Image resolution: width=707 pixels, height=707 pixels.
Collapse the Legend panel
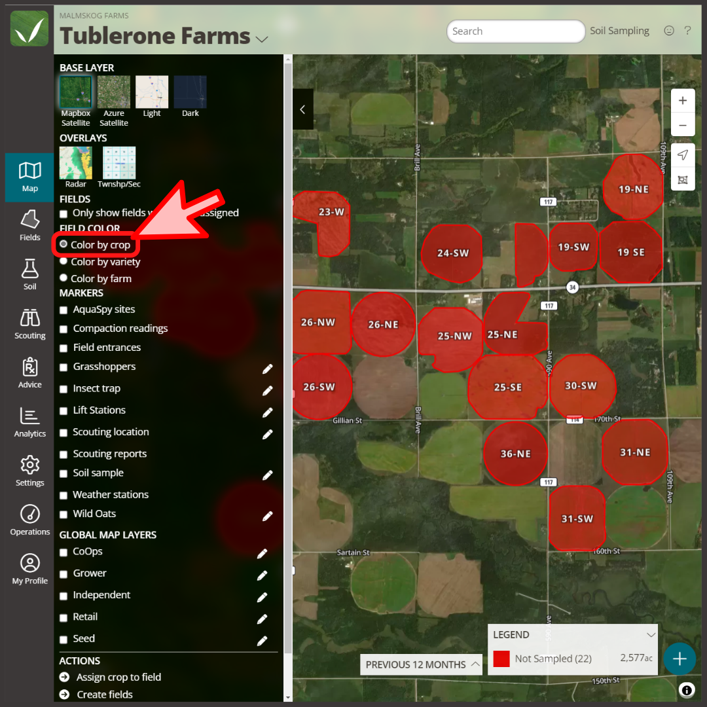tap(651, 635)
